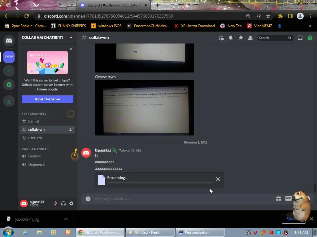Create invite icon on collab-vm channel
This screenshot has width=317, height=237.
71,129
